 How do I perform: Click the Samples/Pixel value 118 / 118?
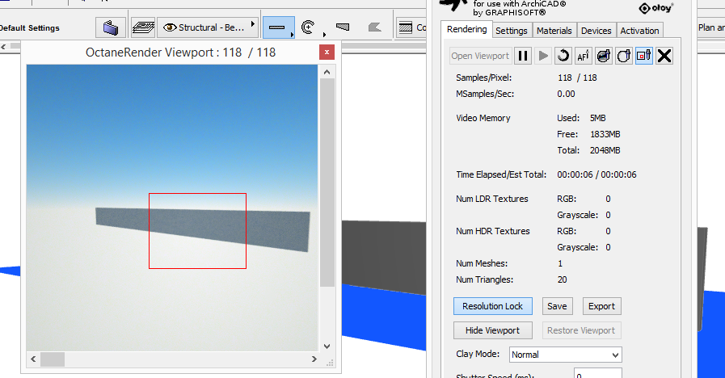[577, 78]
